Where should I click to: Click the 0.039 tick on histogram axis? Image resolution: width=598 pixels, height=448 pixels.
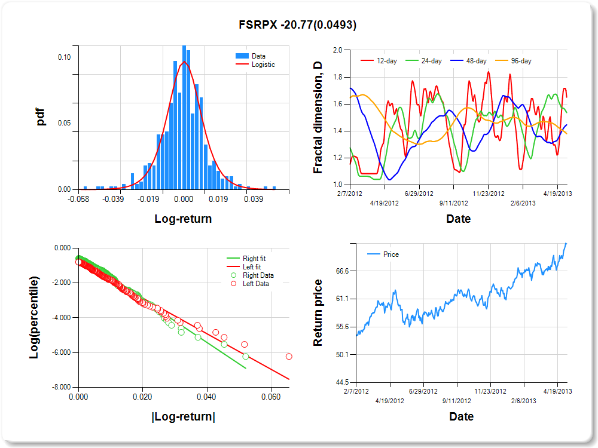254,200
